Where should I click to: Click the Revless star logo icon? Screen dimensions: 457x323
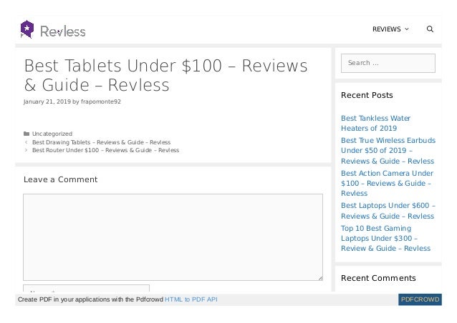coord(27,29)
